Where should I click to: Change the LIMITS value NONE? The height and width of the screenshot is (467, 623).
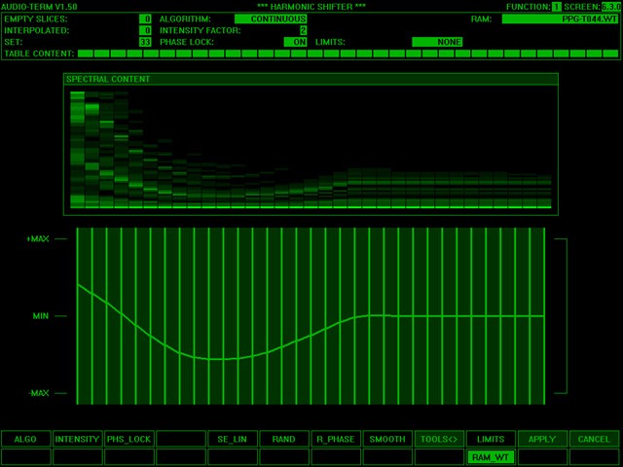437,42
